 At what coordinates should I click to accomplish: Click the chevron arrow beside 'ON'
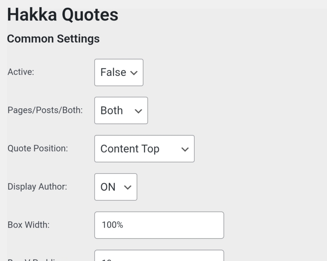point(128,187)
